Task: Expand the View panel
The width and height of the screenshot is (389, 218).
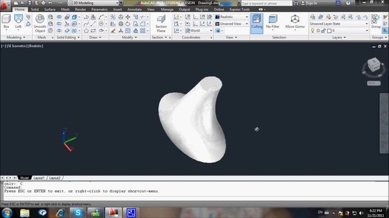Action: 232,38
